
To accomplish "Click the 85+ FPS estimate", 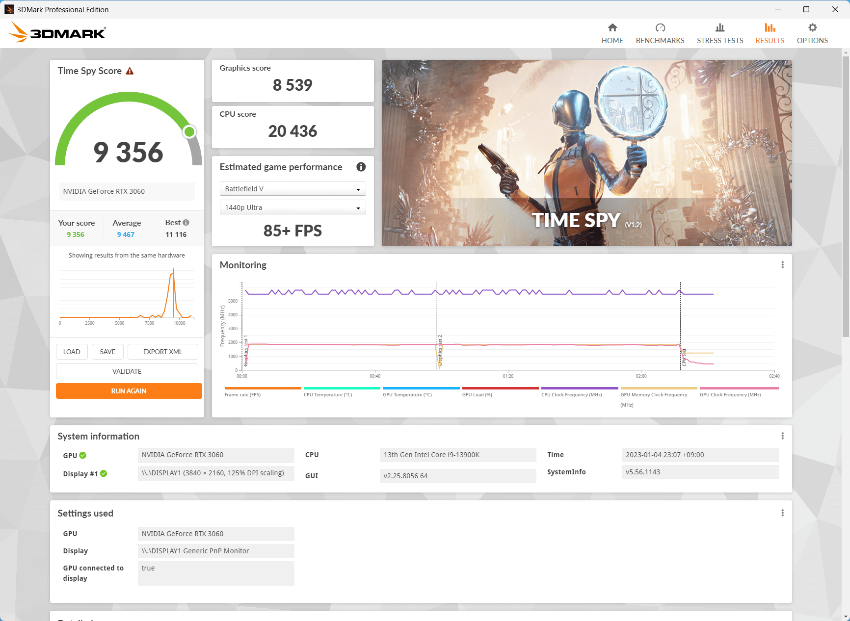I will click(292, 231).
